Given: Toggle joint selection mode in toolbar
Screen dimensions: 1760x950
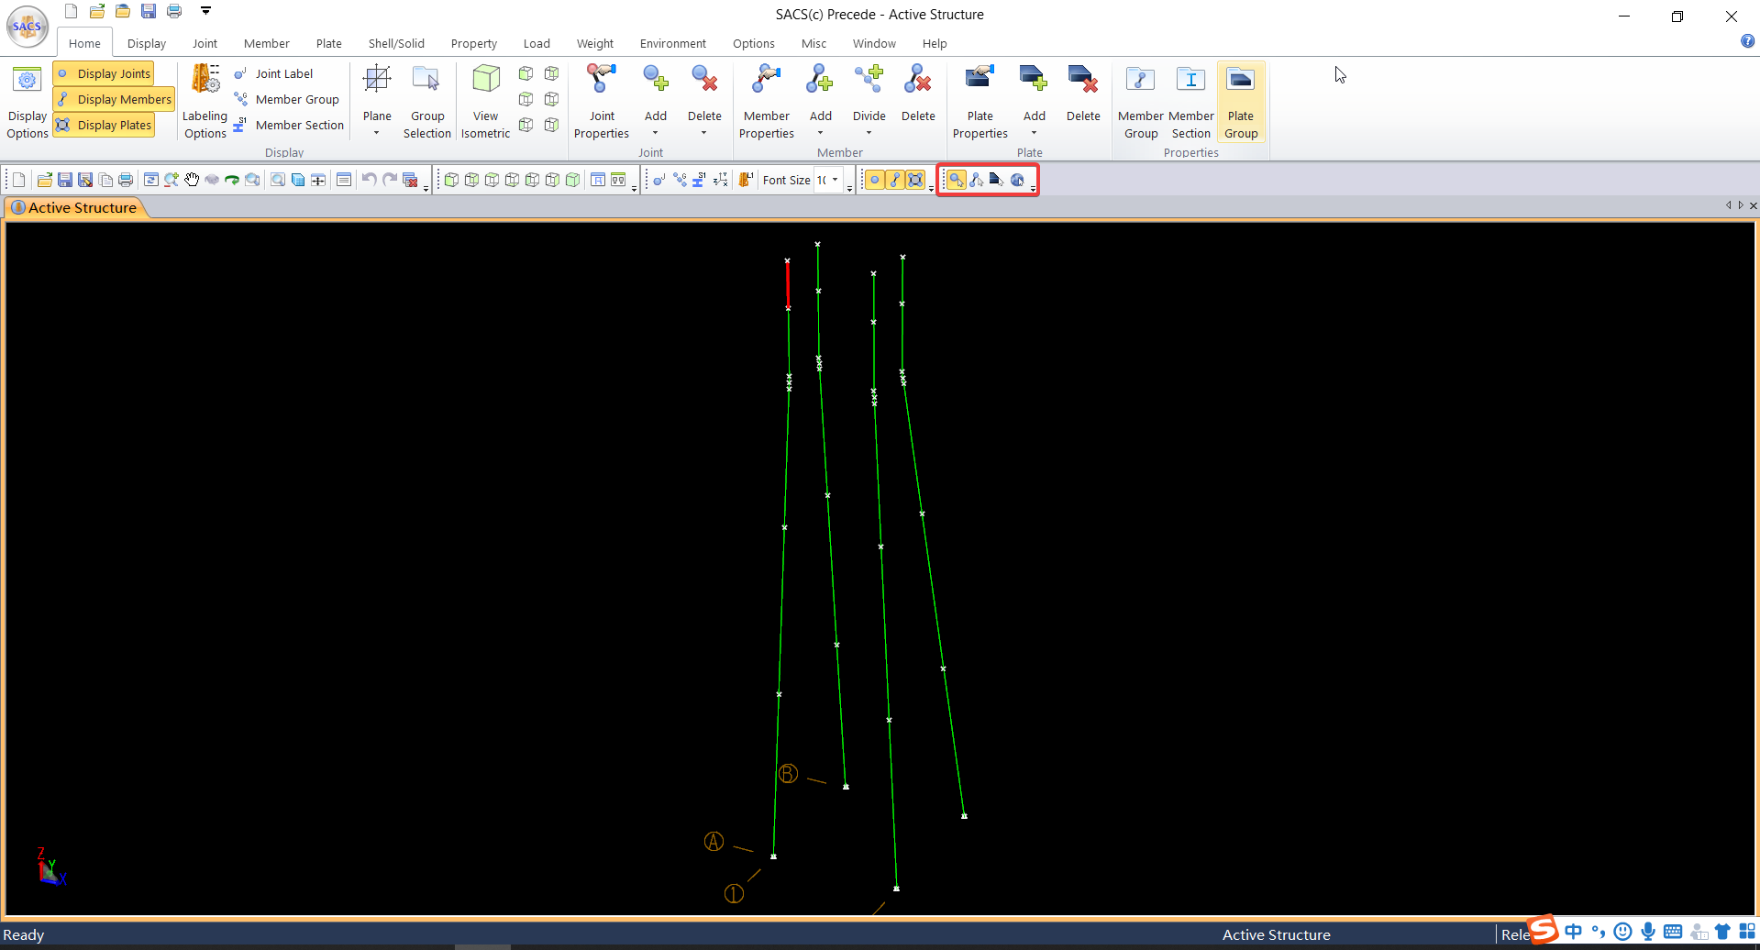Looking at the screenshot, I should [875, 180].
